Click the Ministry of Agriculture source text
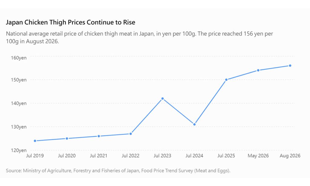 tap(118, 171)
